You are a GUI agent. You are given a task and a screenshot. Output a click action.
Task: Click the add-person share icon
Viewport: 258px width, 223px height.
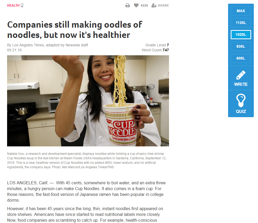point(154,6)
